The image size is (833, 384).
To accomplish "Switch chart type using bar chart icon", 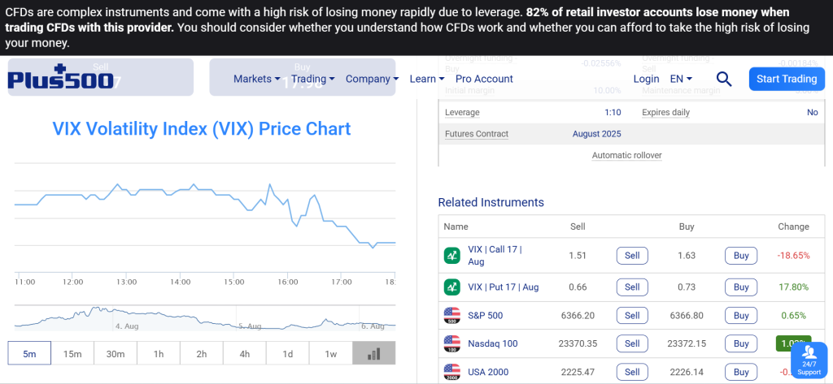I will pos(374,354).
